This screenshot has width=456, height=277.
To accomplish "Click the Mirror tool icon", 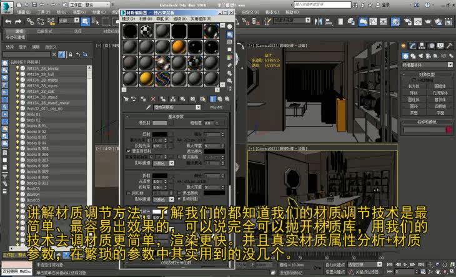I will tap(318, 21).
